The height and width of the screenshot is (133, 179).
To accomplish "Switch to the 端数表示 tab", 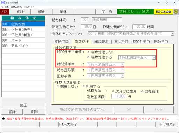I will click(101, 42).
